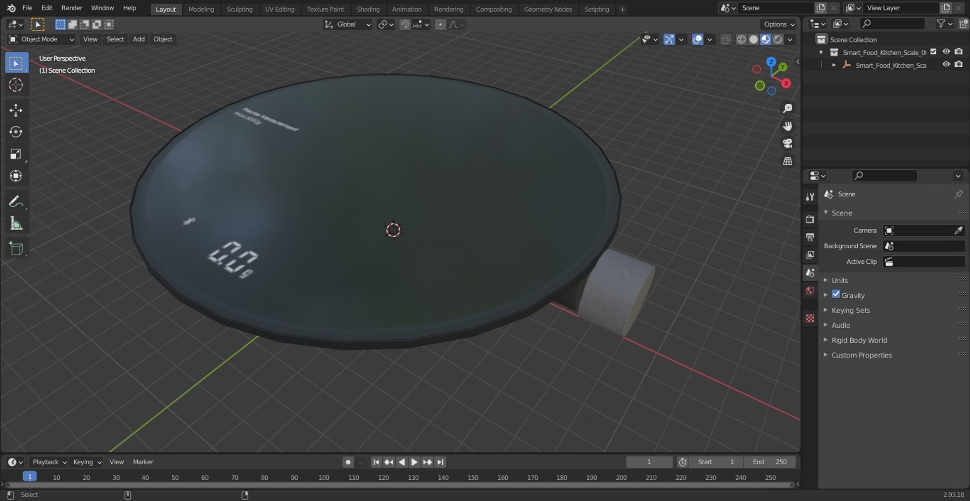The width and height of the screenshot is (970, 501).
Task: Open the Tool properties tab
Action: coord(810,197)
